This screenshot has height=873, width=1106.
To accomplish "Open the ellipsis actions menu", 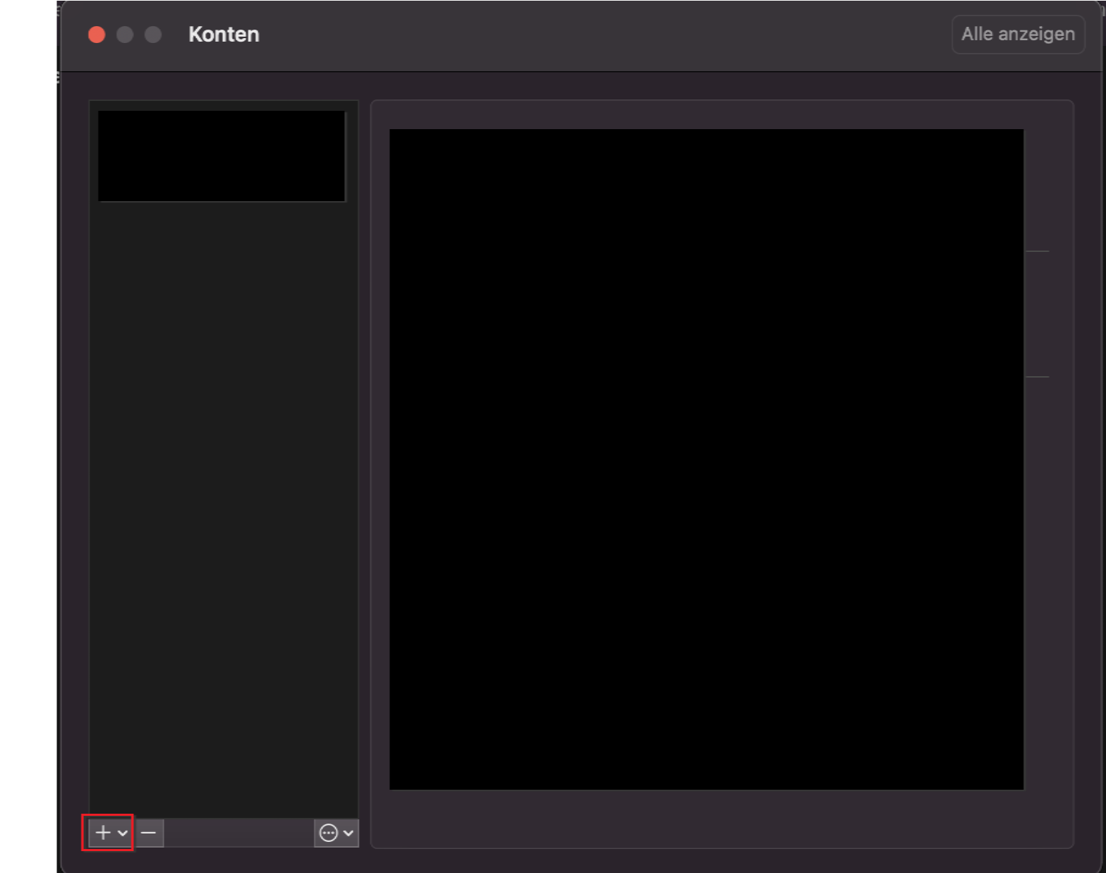I will tap(336, 833).
